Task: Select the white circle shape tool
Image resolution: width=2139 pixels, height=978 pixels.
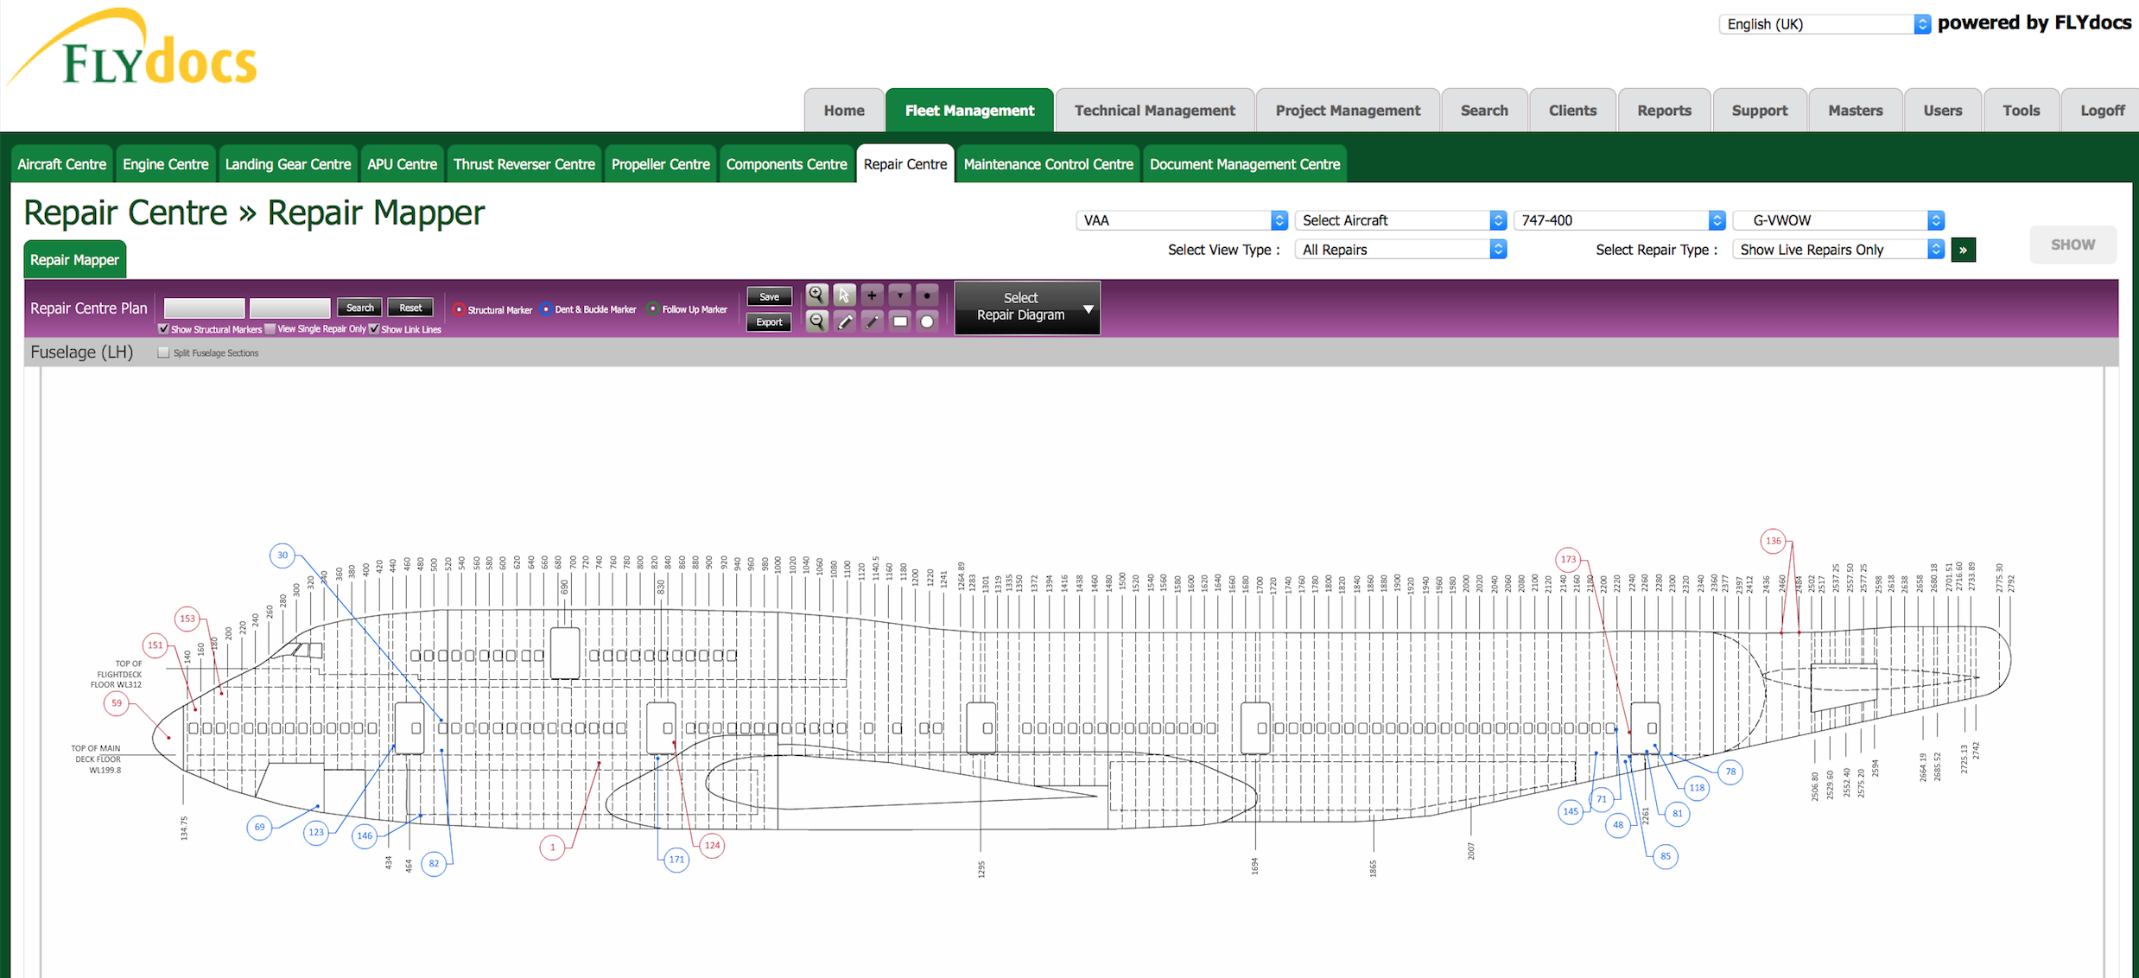Action: [x=927, y=321]
